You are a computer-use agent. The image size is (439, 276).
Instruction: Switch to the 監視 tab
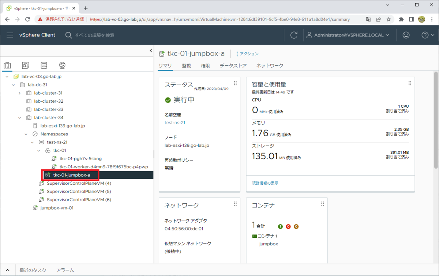tap(187, 66)
